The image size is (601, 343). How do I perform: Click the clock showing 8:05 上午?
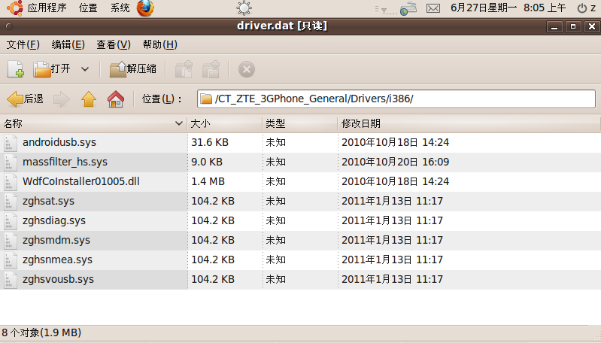coord(545,8)
